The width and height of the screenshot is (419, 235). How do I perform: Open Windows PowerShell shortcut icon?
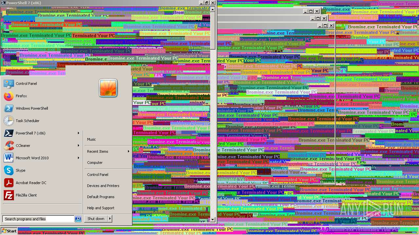click(x=9, y=108)
